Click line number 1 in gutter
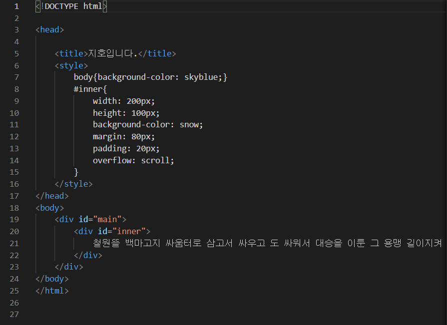447x325 pixels. (x=16, y=6)
